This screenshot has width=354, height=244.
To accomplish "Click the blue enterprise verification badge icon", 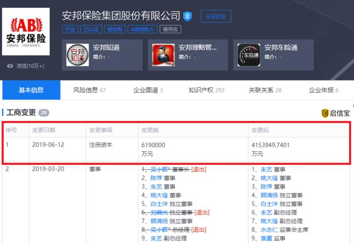I will coord(187,16).
